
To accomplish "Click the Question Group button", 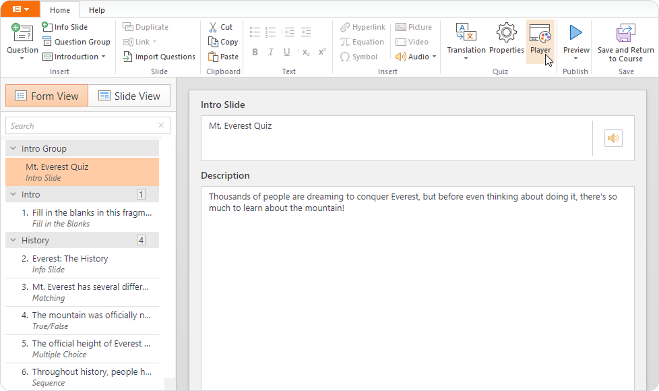I will click(76, 42).
